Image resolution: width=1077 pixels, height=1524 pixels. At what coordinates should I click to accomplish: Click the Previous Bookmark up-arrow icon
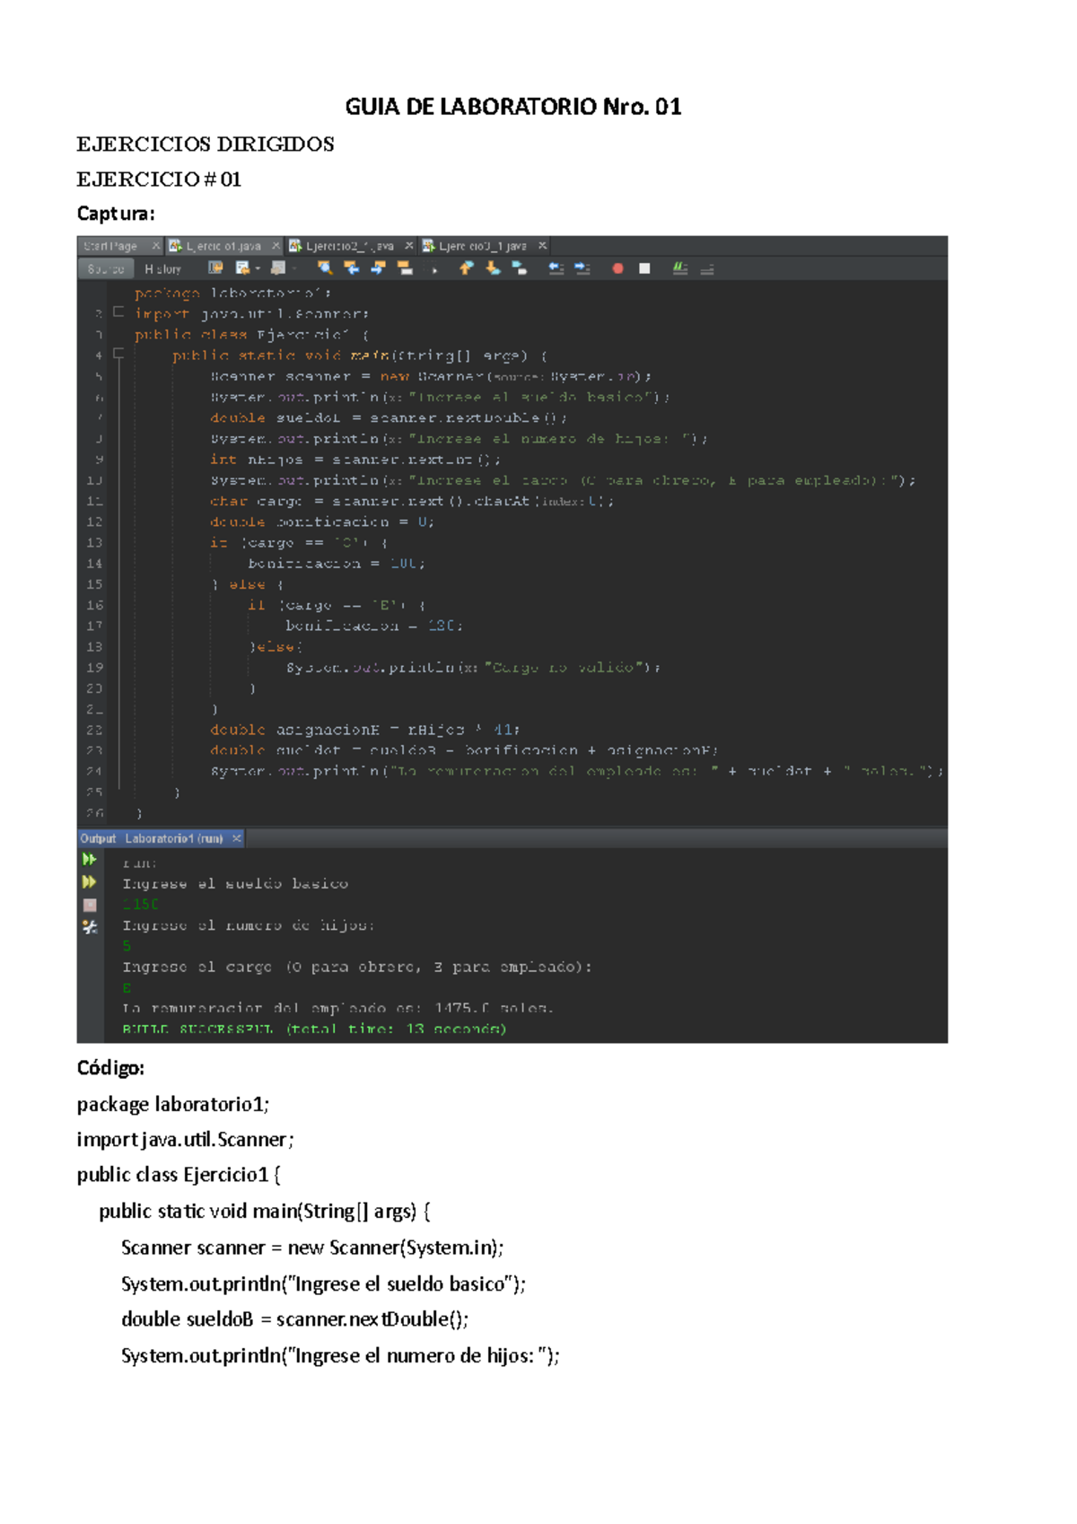pyautogui.click(x=466, y=268)
